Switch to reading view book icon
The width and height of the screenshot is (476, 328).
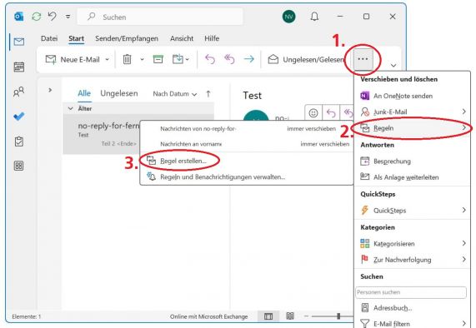[290, 316]
